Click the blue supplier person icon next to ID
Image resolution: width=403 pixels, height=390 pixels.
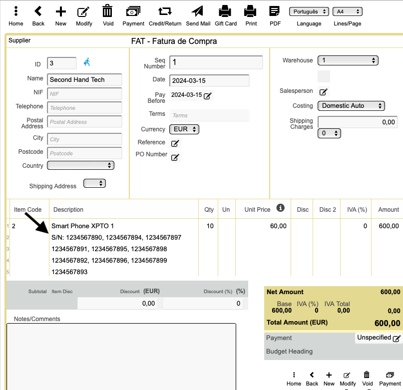pos(87,62)
